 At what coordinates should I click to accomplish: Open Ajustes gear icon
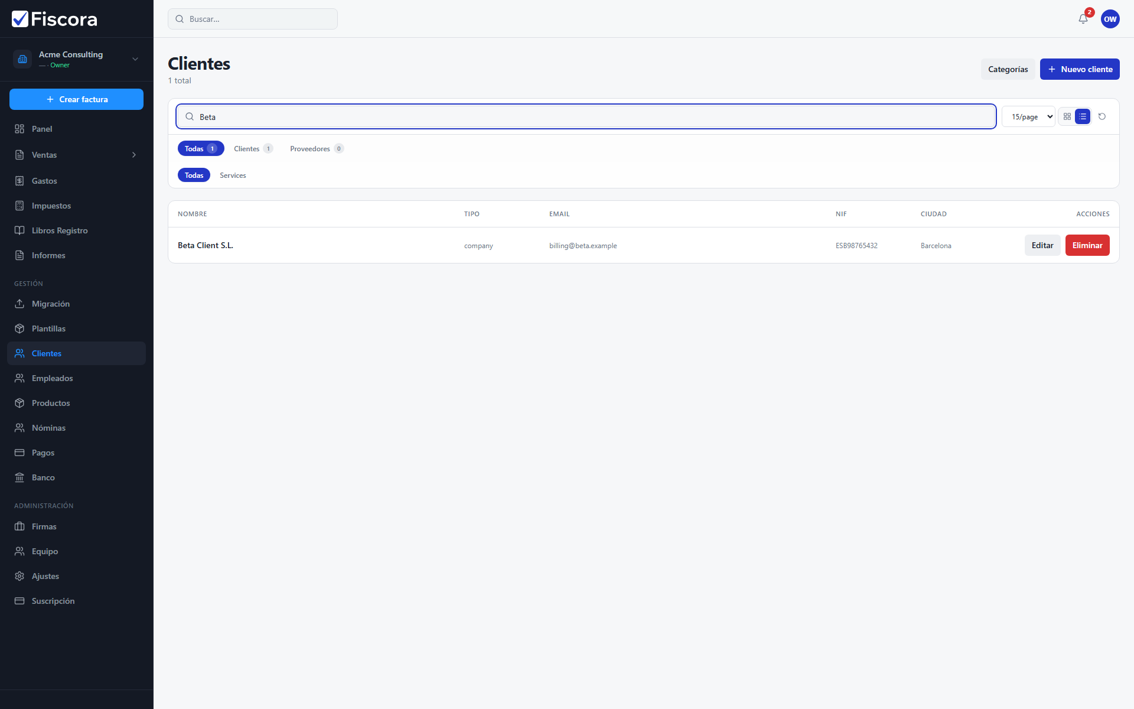pos(19,576)
